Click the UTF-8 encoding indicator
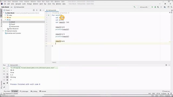 click(158, 93)
